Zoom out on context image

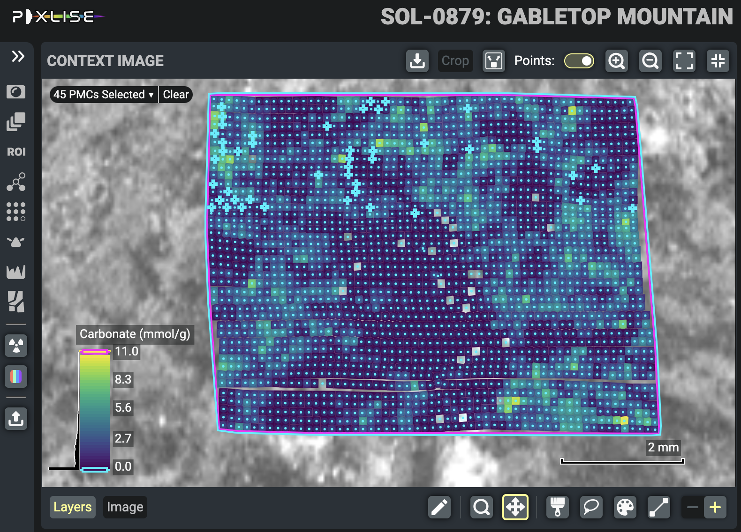[x=650, y=61]
